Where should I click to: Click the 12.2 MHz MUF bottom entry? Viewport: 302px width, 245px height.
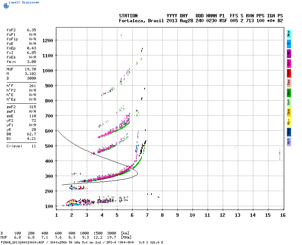[x=98, y=237]
